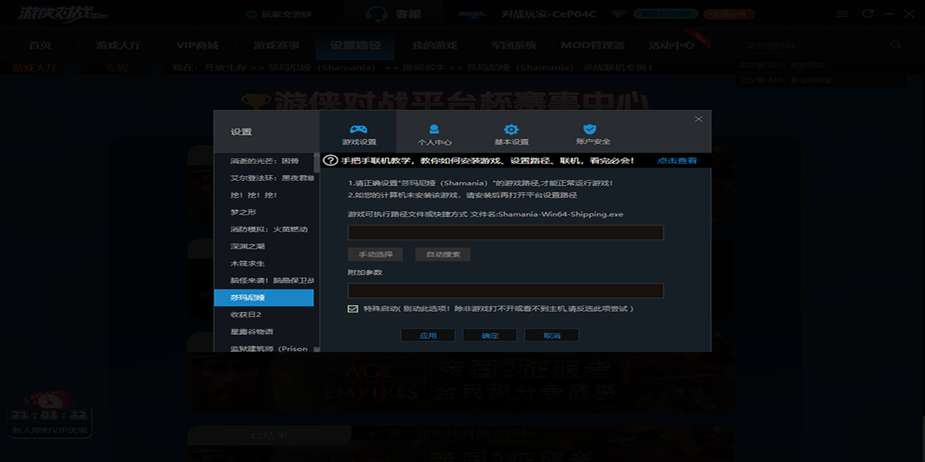Select 挖！挖！挖！ in the game list
Image resolution: width=925 pixels, height=462 pixels.
point(264,195)
